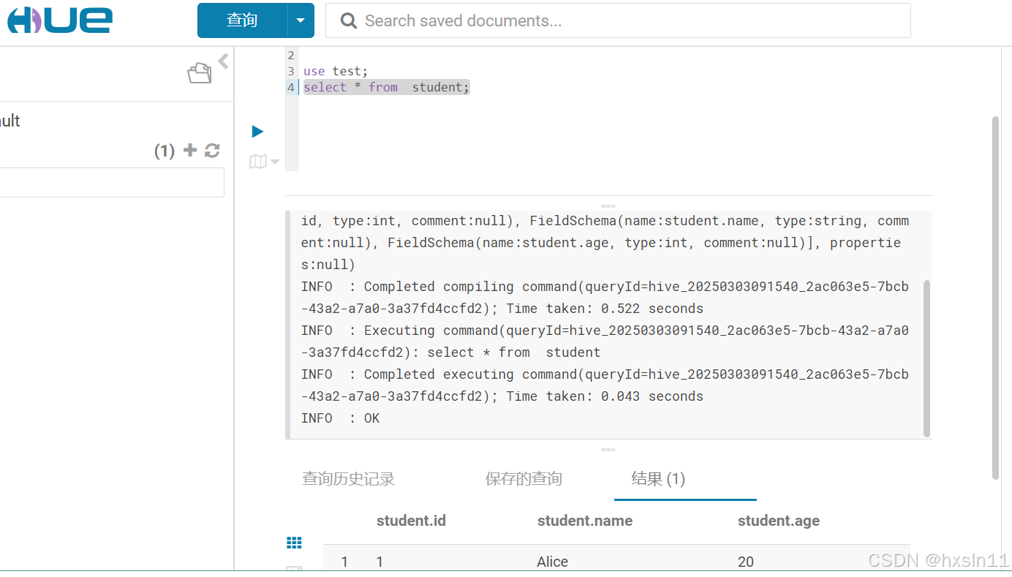This screenshot has width=1012, height=577.
Task: Open the query minimap icon below the run arrow
Action: coord(257,161)
